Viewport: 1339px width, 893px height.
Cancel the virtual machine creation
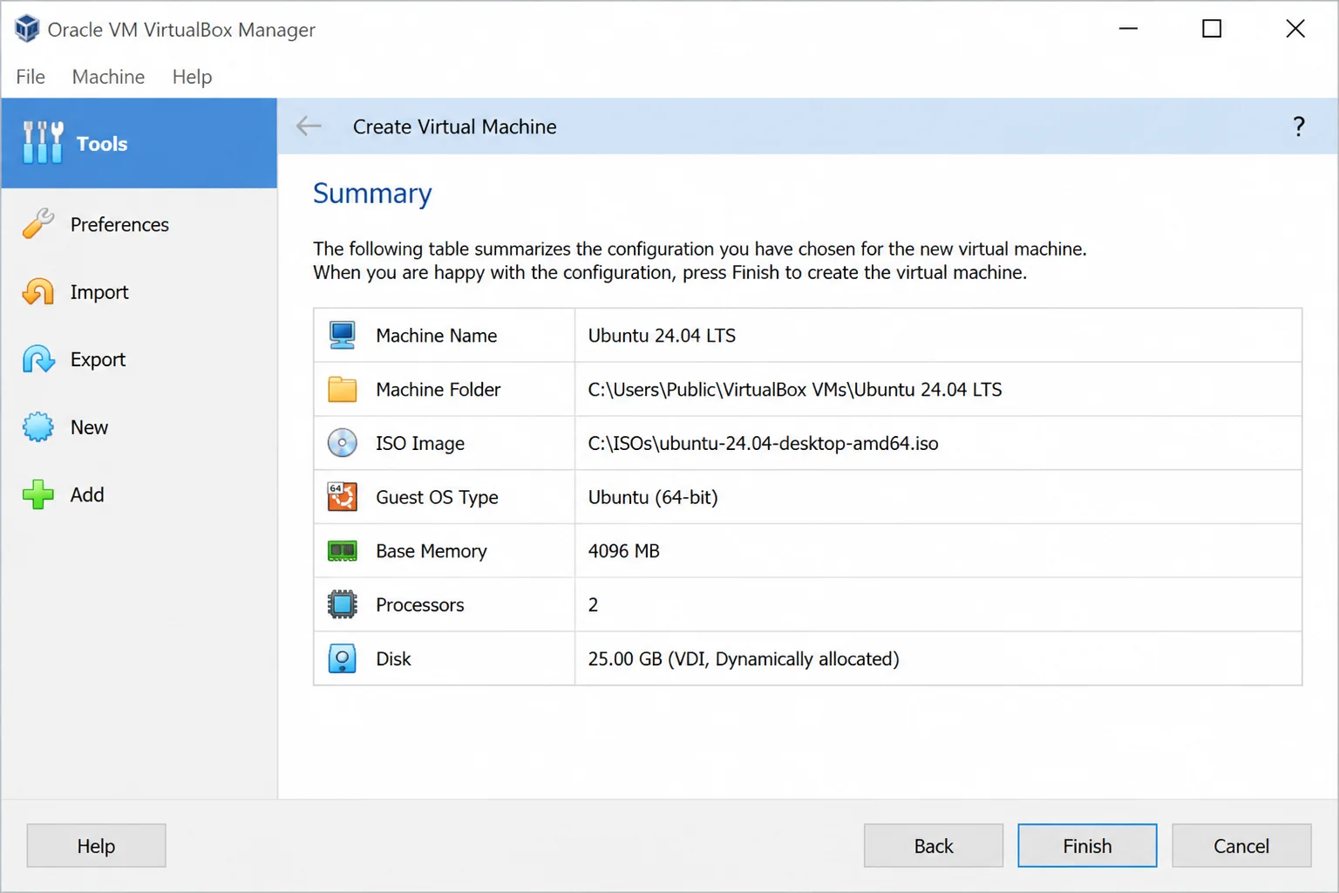tap(1241, 846)
